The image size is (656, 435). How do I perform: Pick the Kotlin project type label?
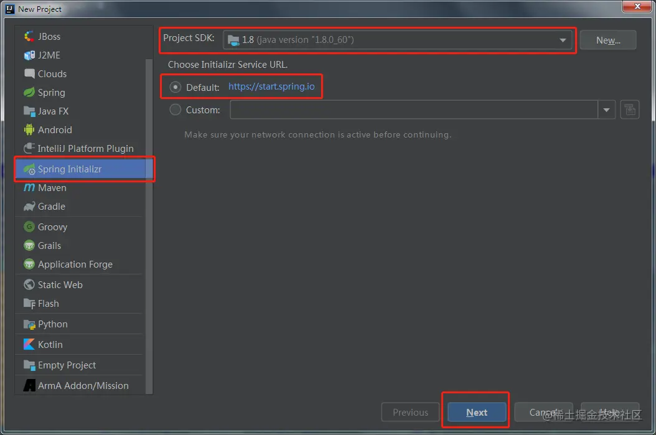coord(50,345)
